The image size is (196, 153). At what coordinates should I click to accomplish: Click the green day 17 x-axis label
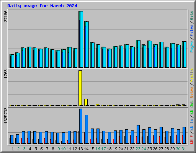point(103,149)
